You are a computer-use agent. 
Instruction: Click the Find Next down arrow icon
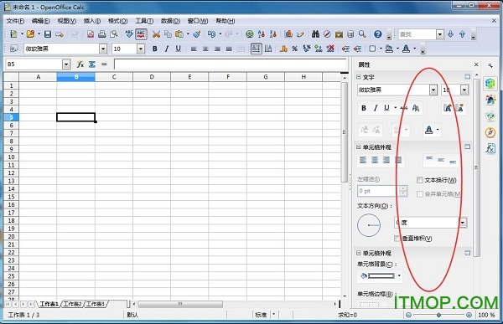point(450,34)
